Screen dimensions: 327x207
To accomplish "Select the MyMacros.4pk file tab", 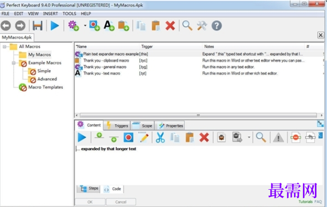I will coord(17,37).
